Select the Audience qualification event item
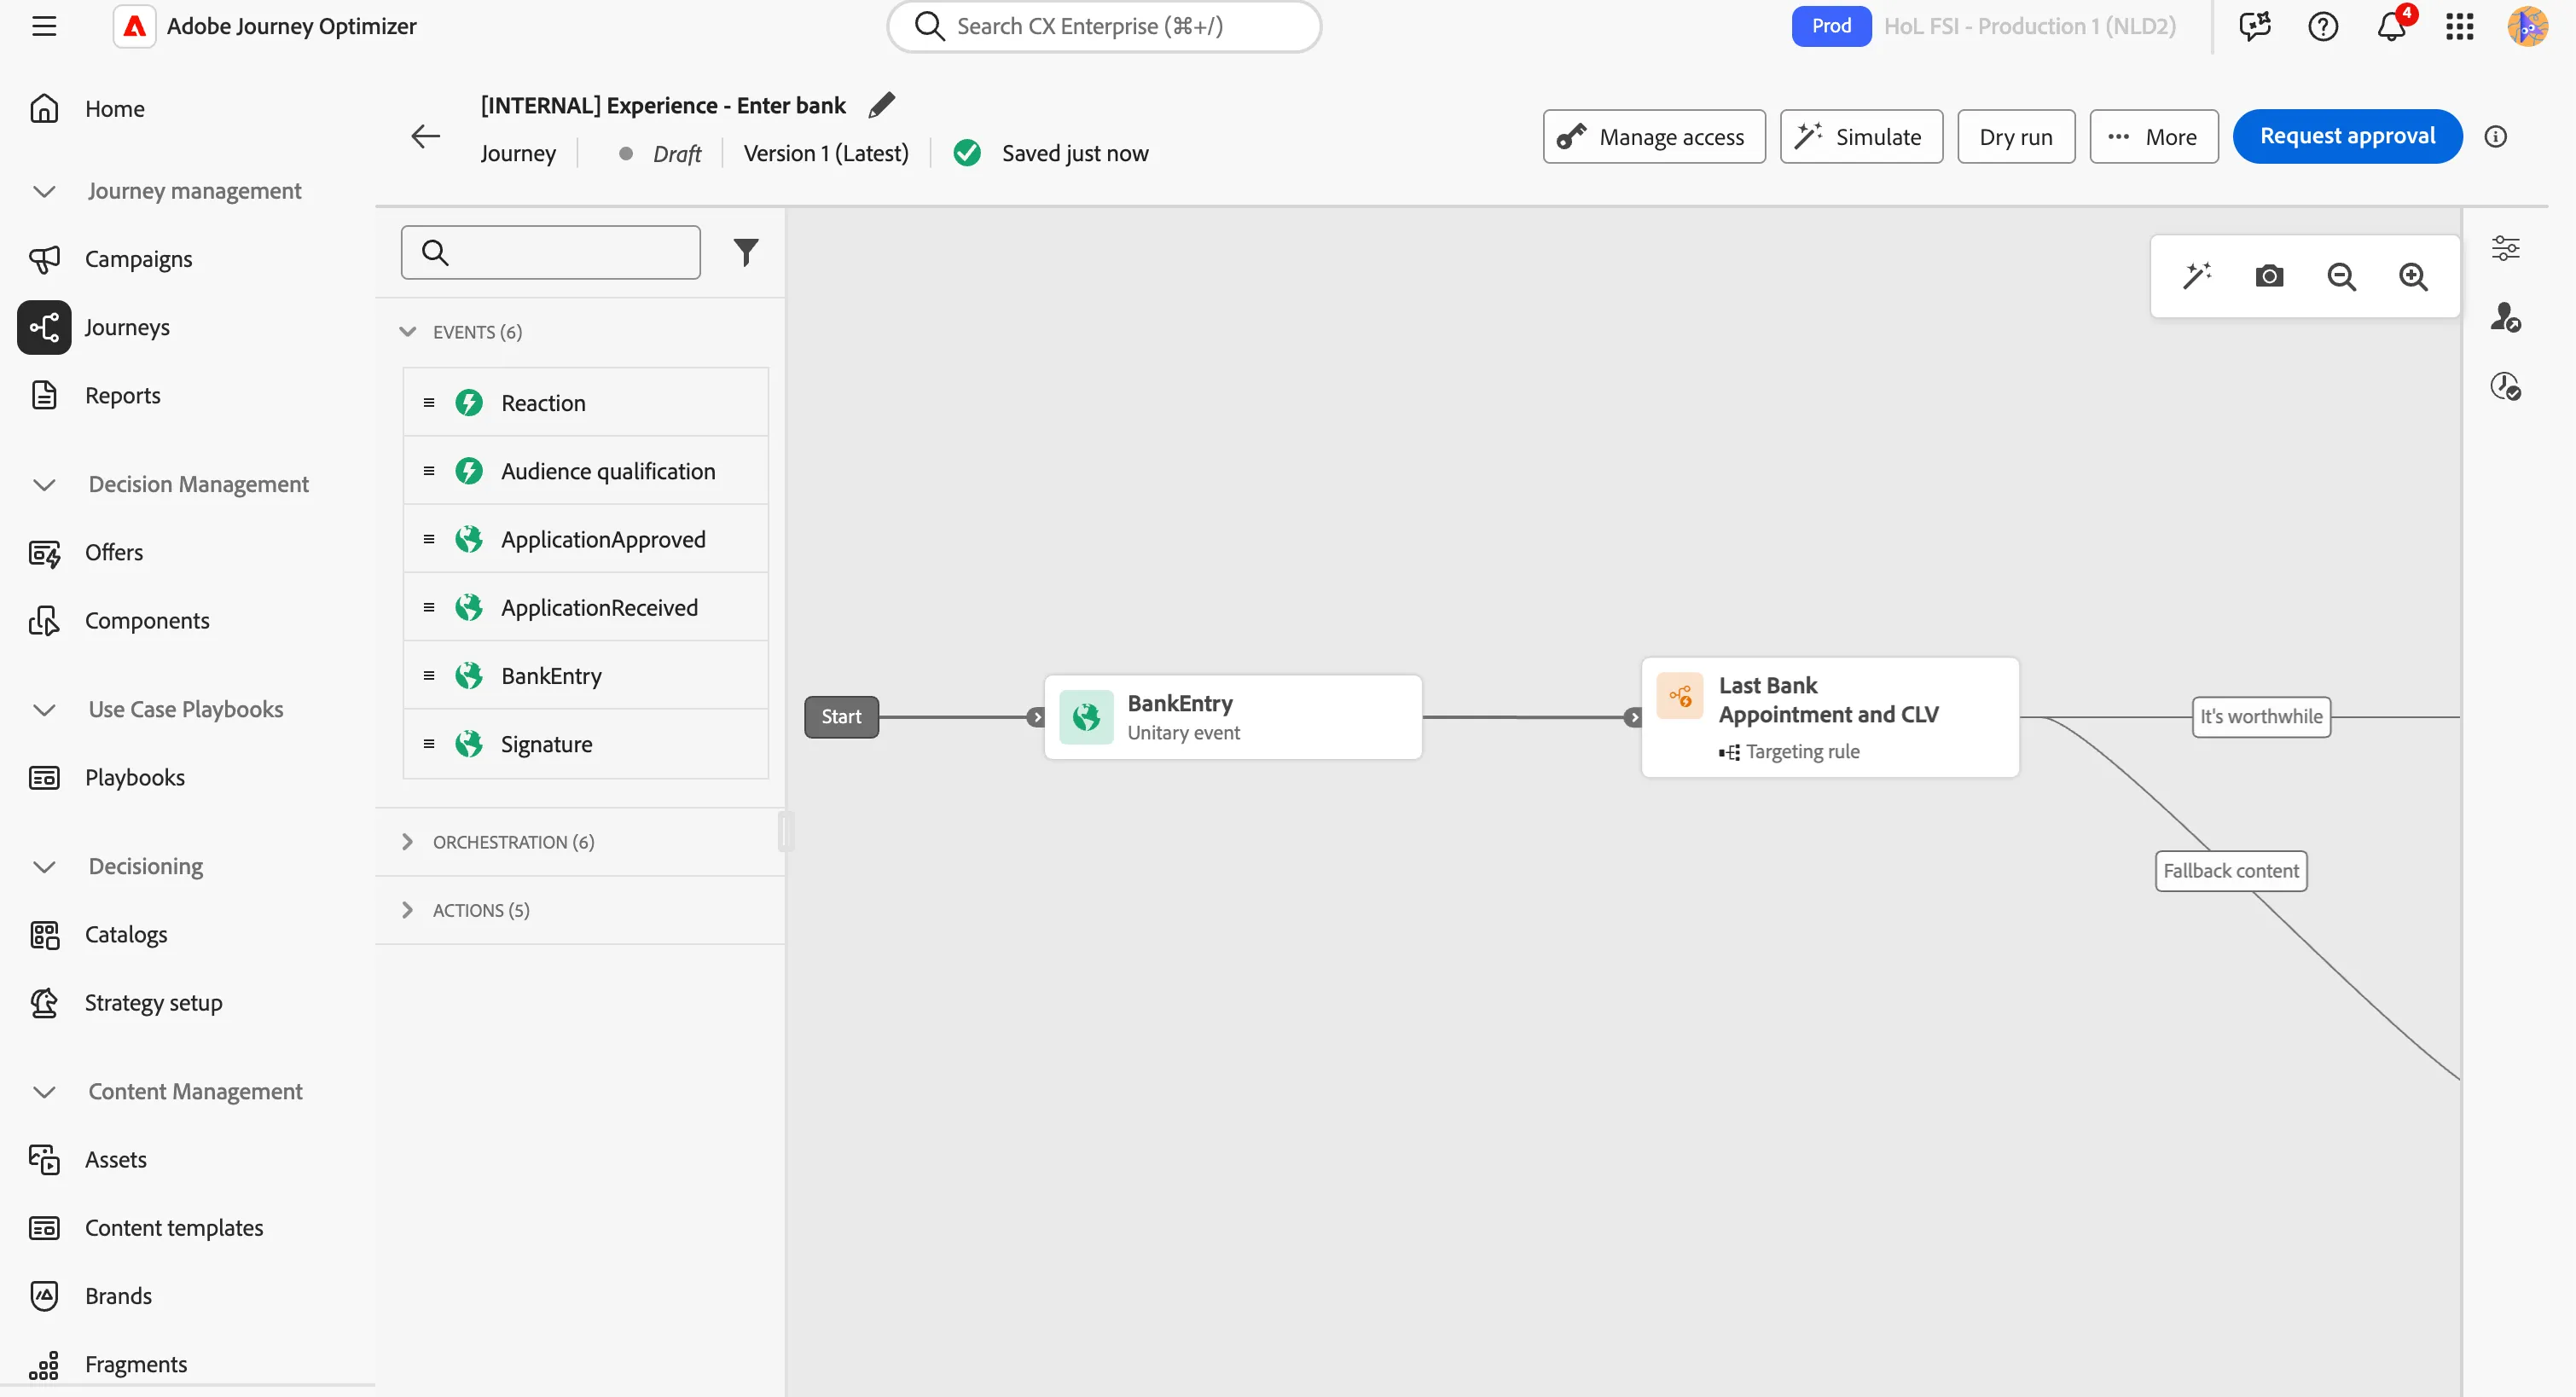This screenshot has width=2576, height=1397. (585, 471)
